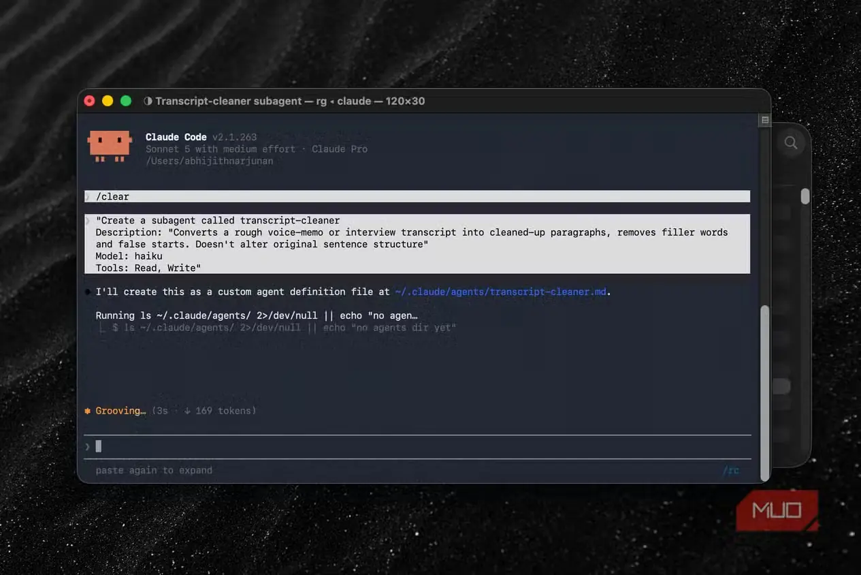Click the prompt input field with cursor
The image size is (861, 575).
pyautogui.click(x=417, y=446)
